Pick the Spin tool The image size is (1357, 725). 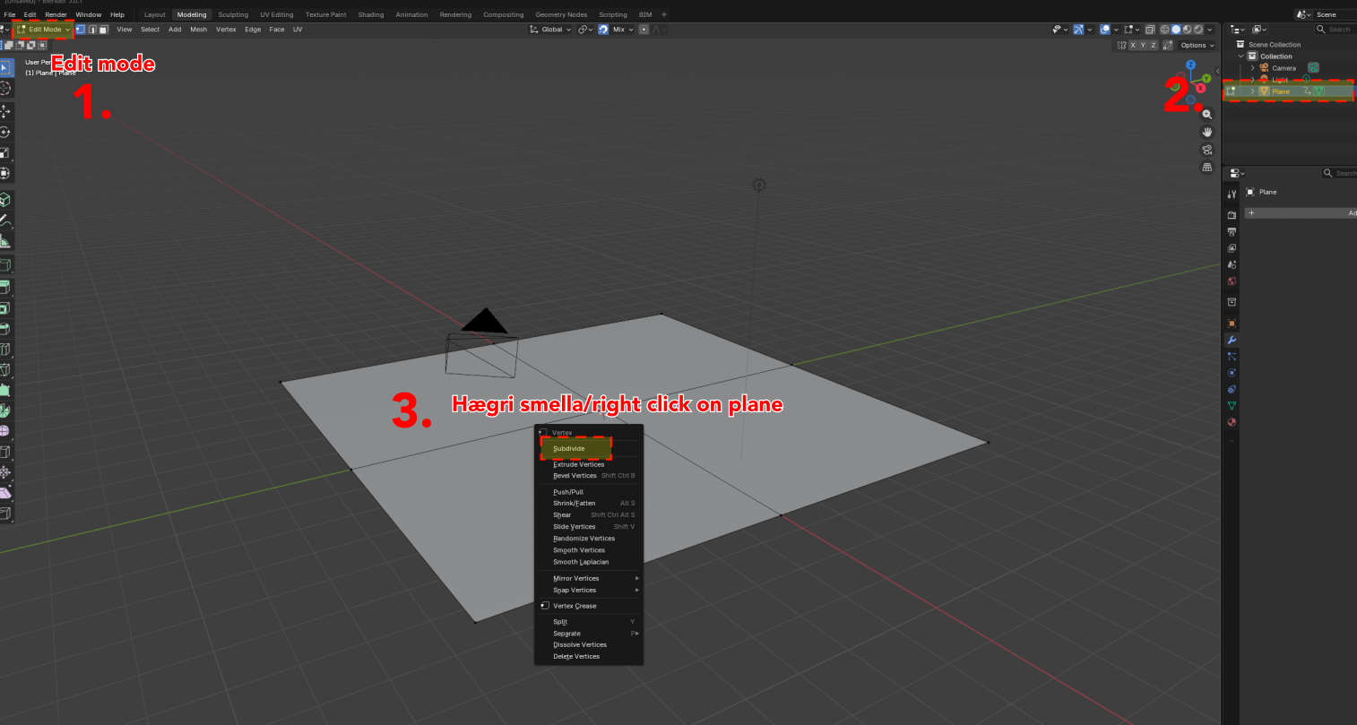[4, 410]
